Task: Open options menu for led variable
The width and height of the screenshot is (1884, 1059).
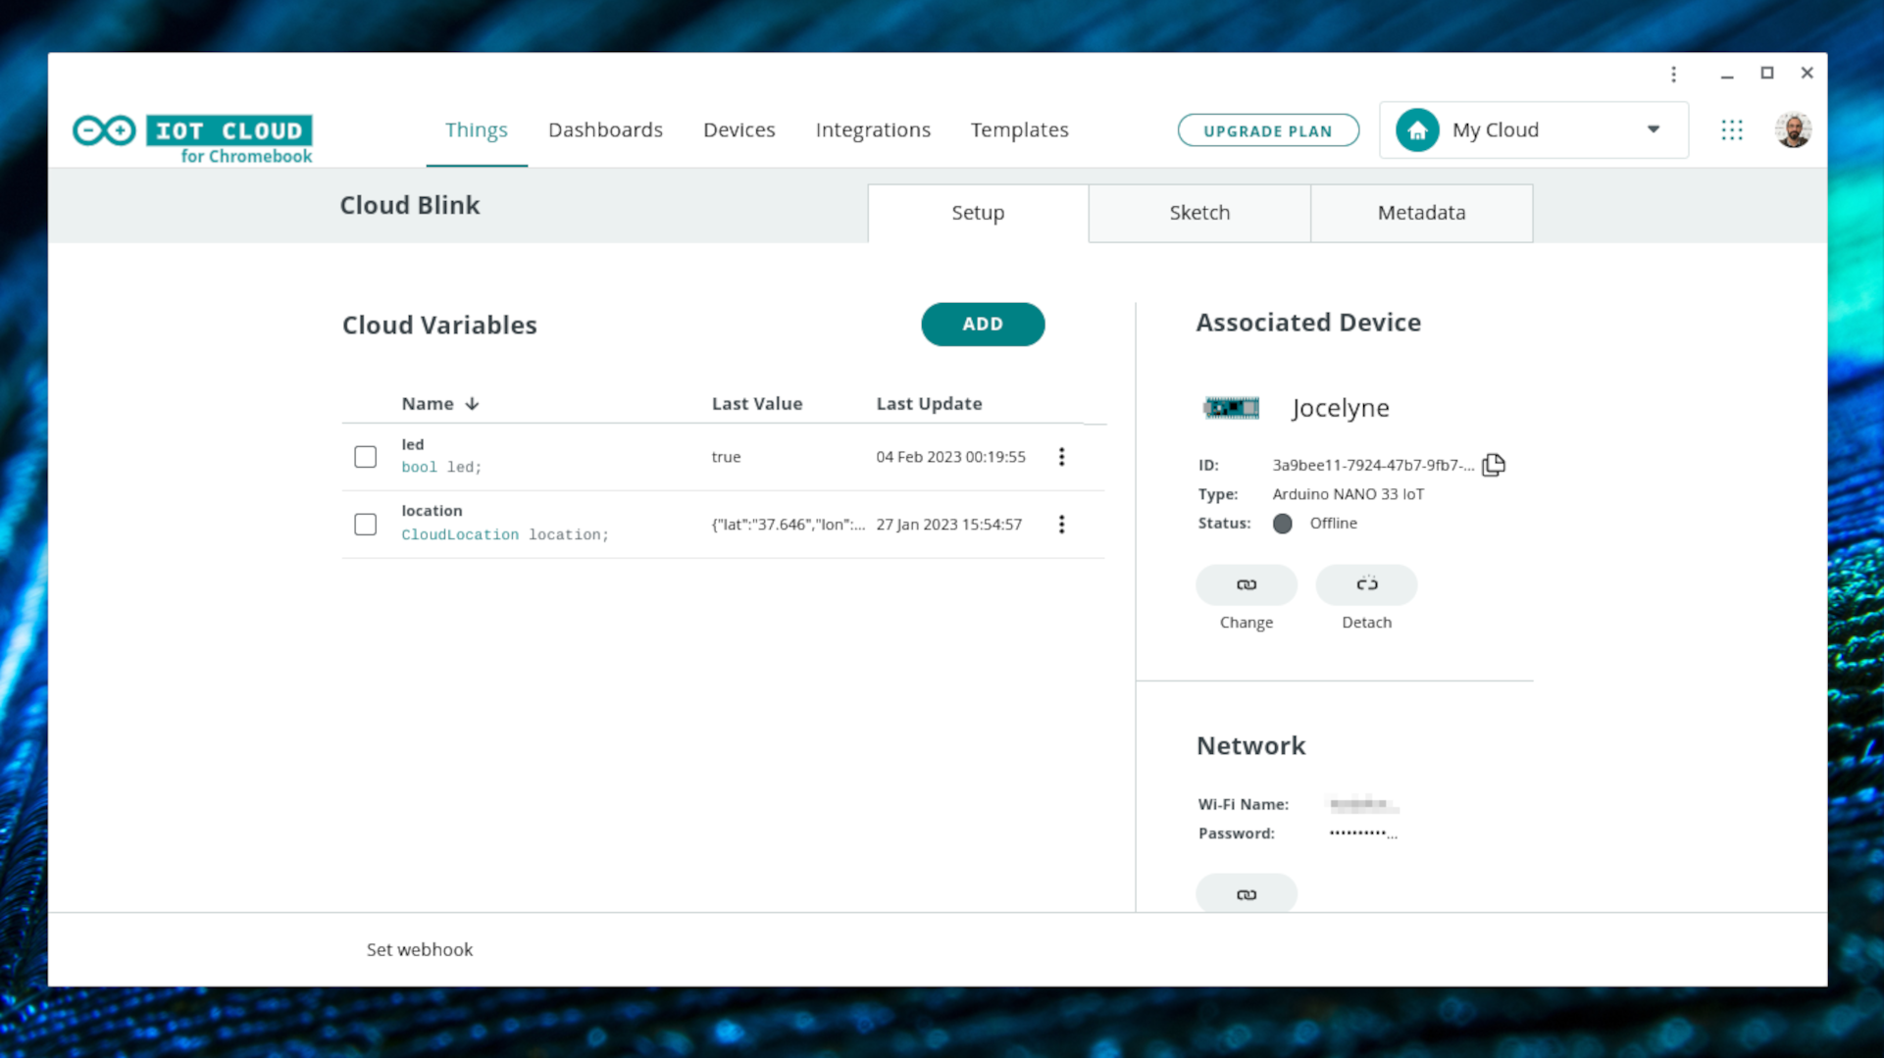Action: pyautogui.click(x=1061, y=457)
